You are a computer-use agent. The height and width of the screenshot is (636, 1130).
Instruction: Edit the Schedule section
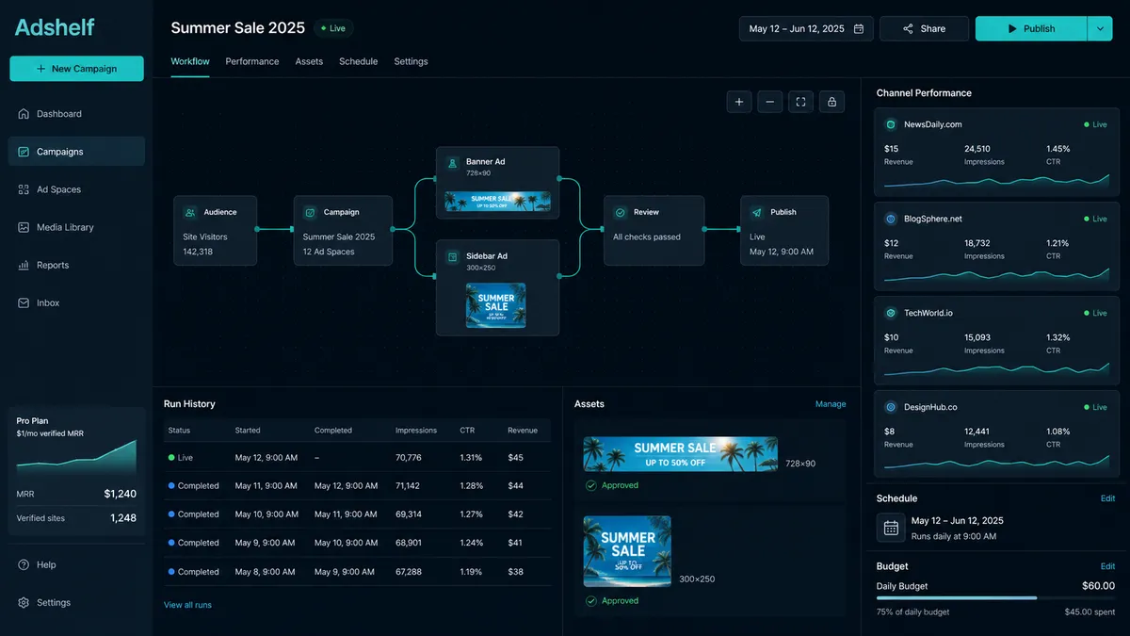[x=1107, y=498]
